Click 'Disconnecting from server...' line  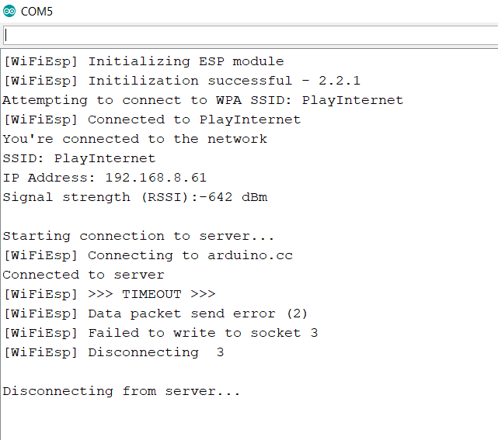[x=121, y=391]
